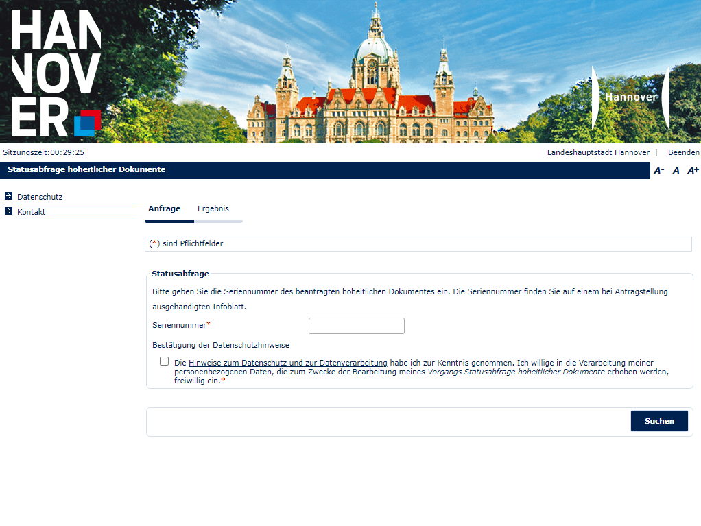Click the Hannover lens emblem on the right
The image size is (701, 526).
click(x=630, y=97)
